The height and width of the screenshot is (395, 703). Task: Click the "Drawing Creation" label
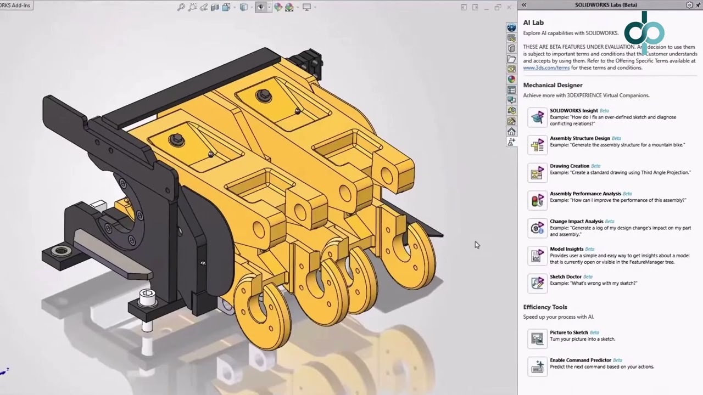570,166
